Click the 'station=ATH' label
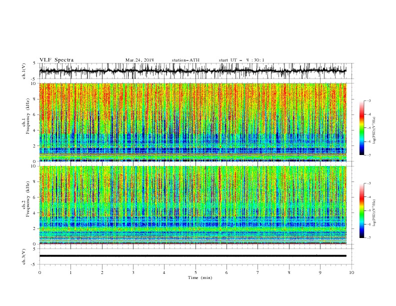This screenshot has height=306, width=396. click(185, 60)
